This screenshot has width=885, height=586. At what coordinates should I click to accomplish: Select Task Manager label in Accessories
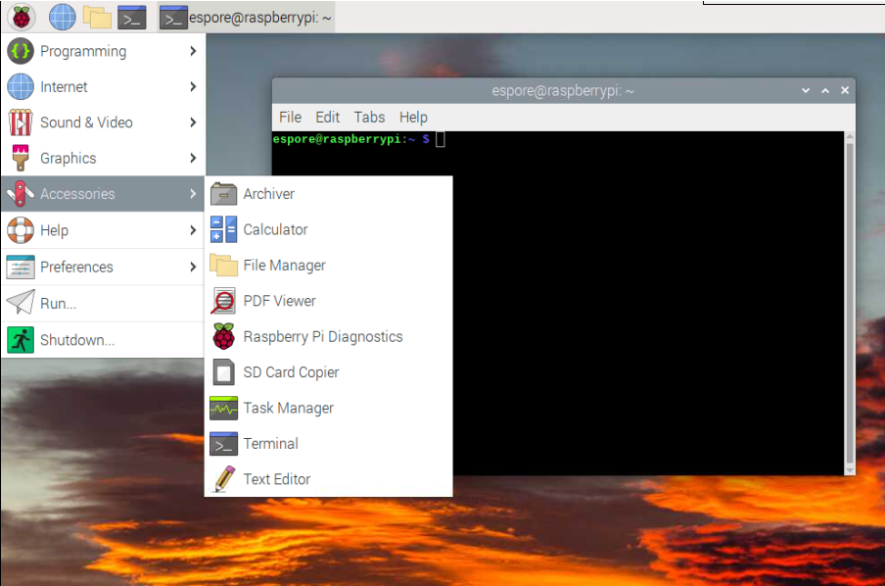[x=289, y=408]
